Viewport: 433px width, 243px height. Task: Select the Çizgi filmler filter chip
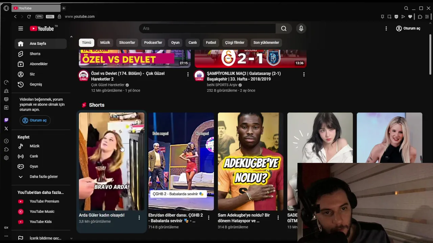235,43
